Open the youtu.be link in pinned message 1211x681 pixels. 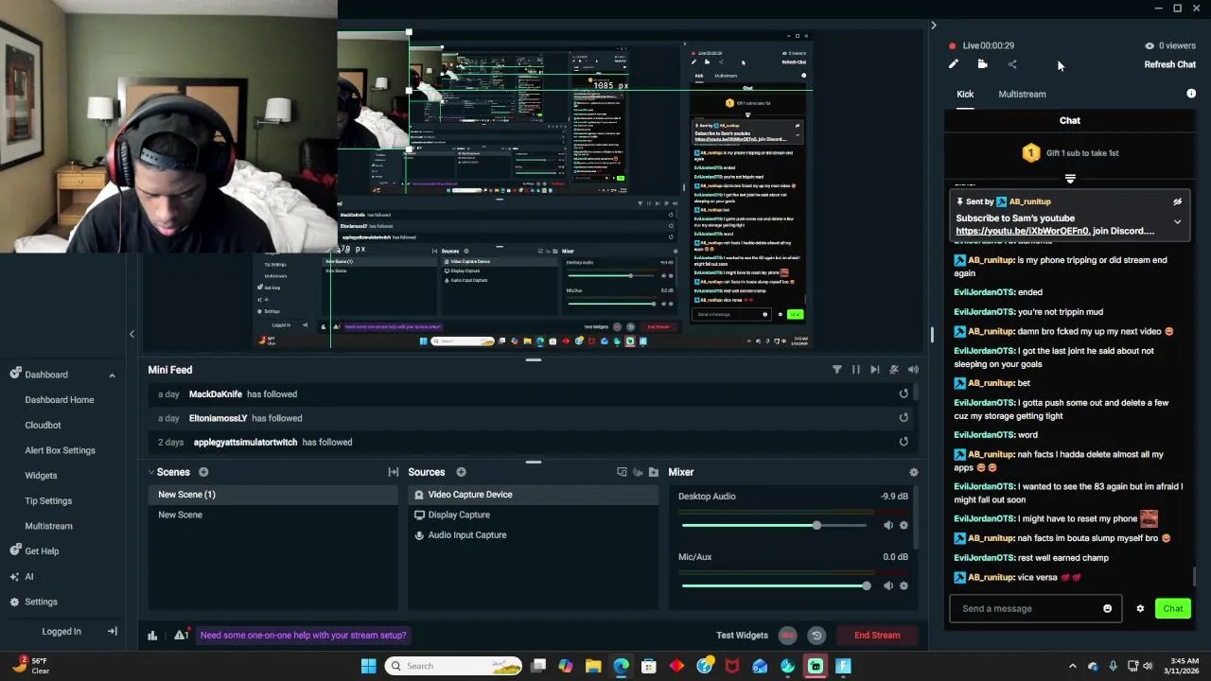1022,231
